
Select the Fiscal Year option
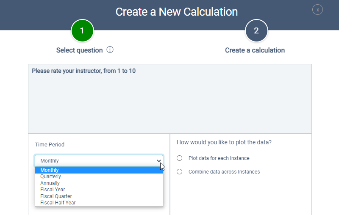point(53,190)
